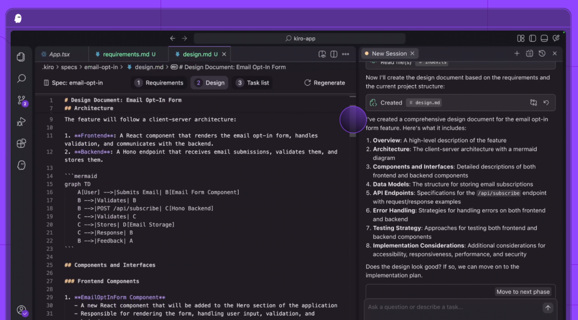The height and width of the screenshot is (320, 578).
Task: Split the editor to the right
Action: click(334, 54)
